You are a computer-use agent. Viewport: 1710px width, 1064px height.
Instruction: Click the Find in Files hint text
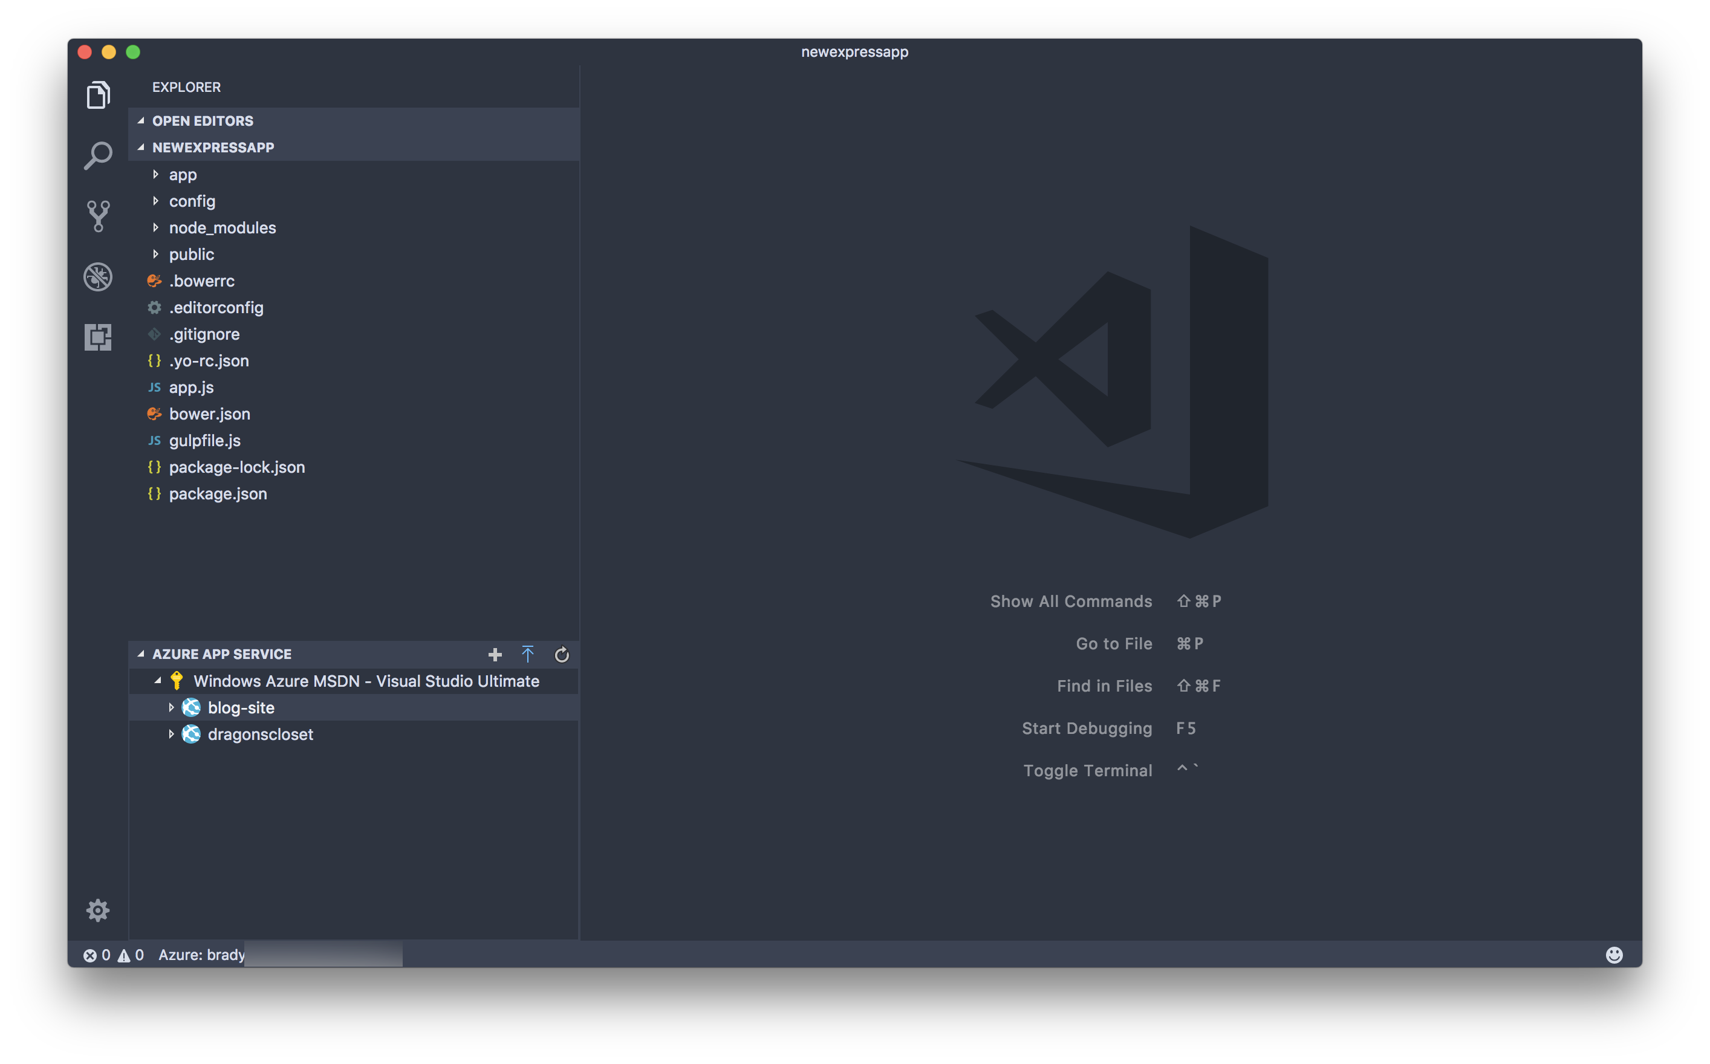[1104, 686]
